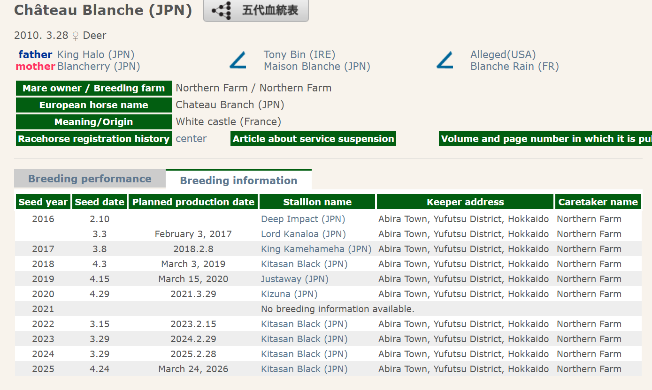Viewport: 652px width, 390px height.
Task: Click planned date '2023.2.15'
Action: pos(193,324)
